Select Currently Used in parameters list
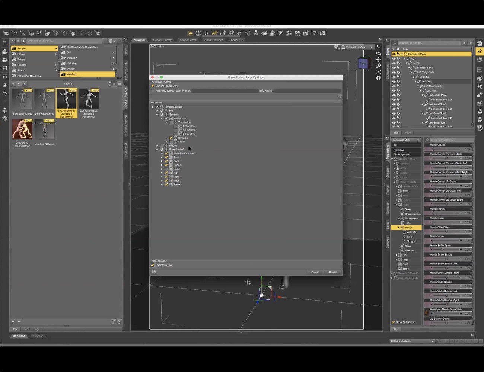The image size is (484, 372). [407, 154]
